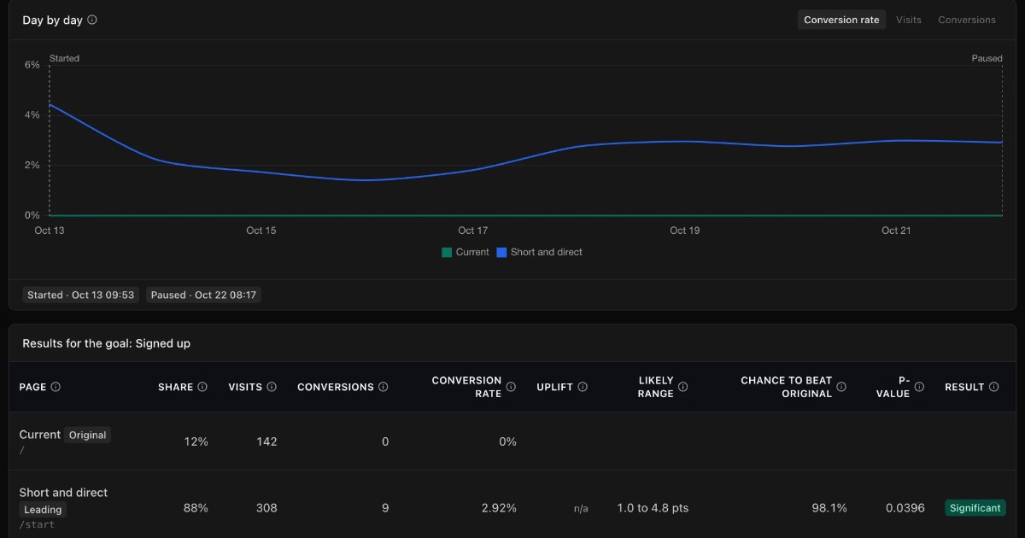Click the Started marker on the chart

64,59
